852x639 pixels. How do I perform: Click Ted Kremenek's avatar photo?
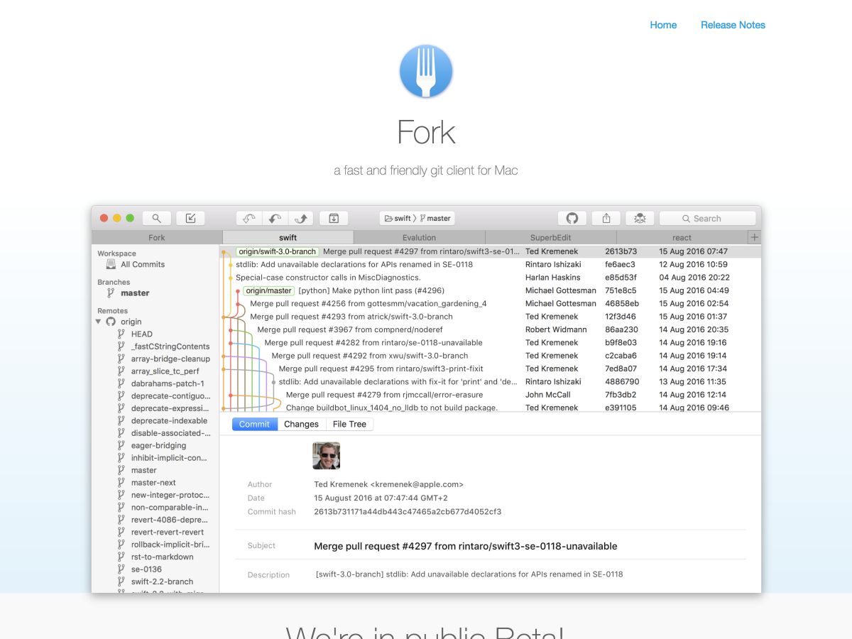click(326, 456)
